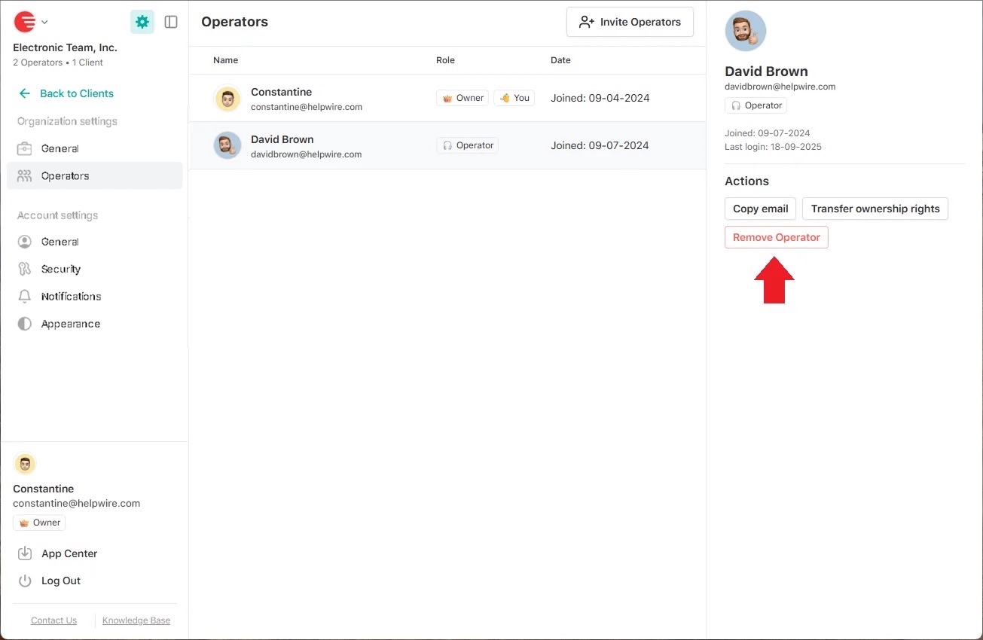Image resolution: width=983 pixels, height=640 pixels.
Task: Click the You badge
Action: (514, 98)
